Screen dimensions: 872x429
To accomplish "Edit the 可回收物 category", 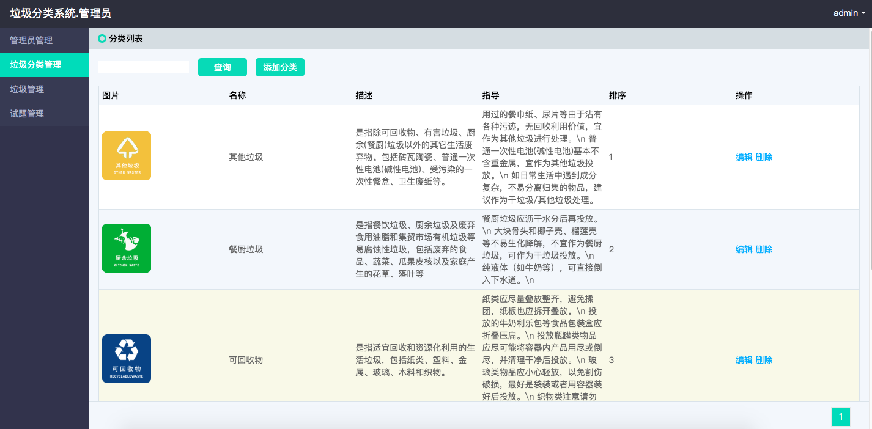I will pyautogui.click(x=744, y=360).
